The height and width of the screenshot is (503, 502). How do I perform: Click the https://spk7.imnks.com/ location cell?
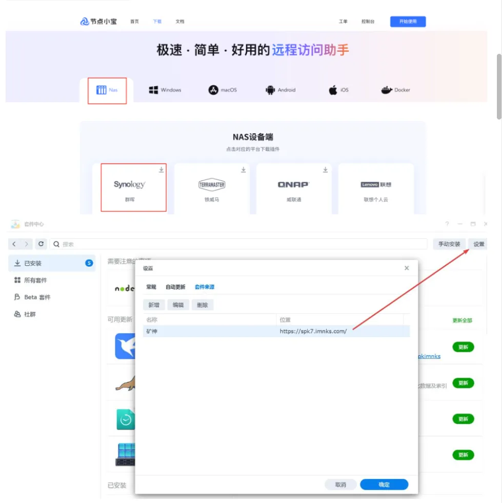[313, 331]
